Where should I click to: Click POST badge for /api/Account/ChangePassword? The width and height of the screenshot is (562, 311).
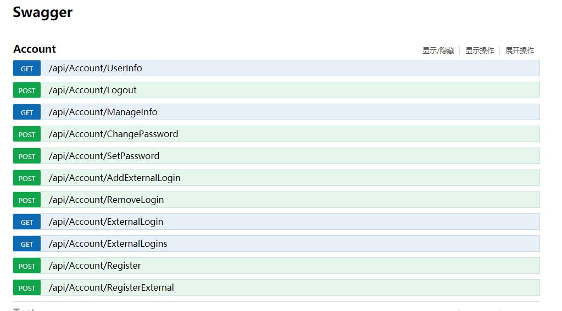click(x=27, y=134)
